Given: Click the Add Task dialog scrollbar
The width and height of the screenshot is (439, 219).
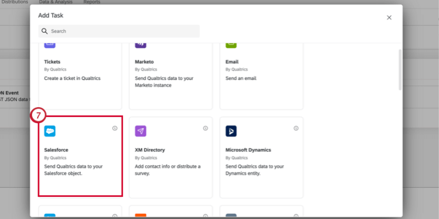Looking at the screenshot, I should point(400,70).
